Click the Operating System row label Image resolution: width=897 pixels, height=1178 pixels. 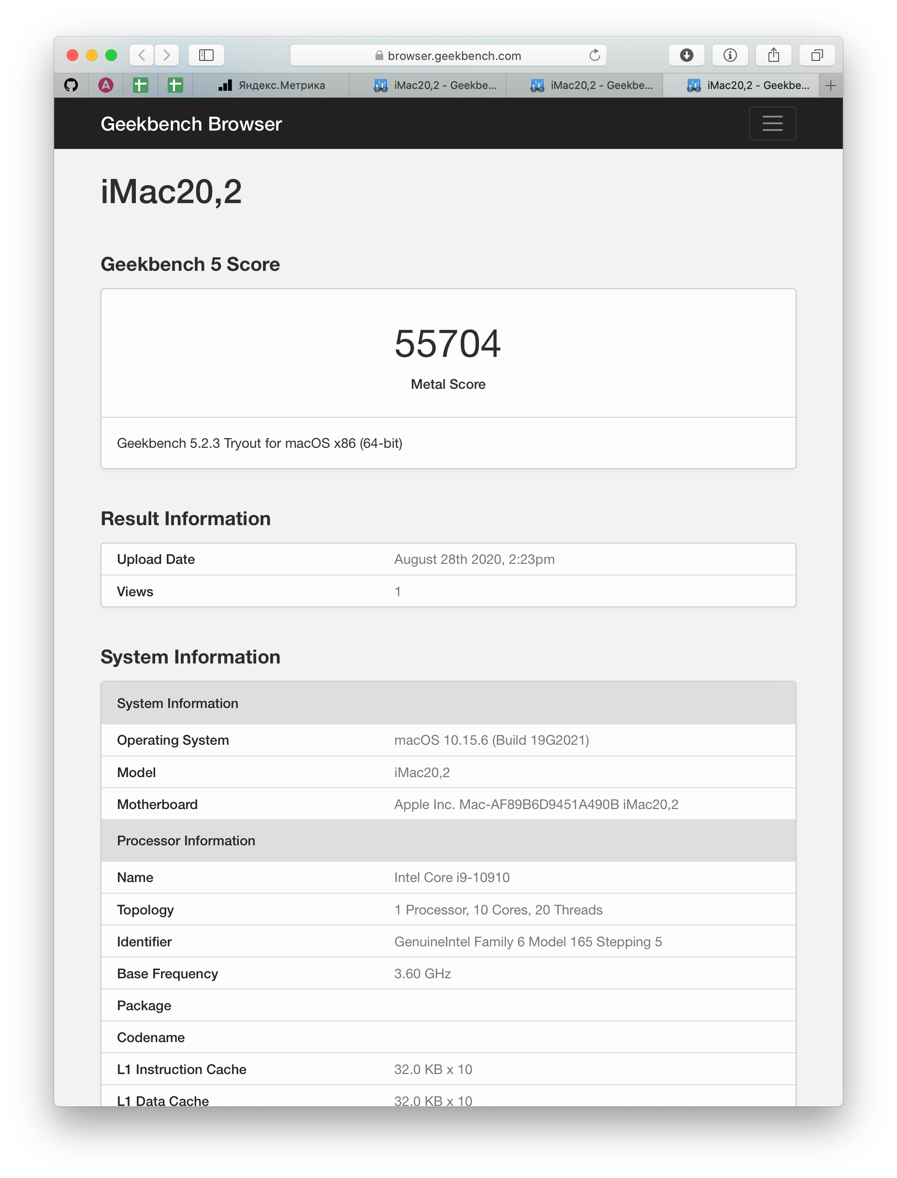(173, 740)
